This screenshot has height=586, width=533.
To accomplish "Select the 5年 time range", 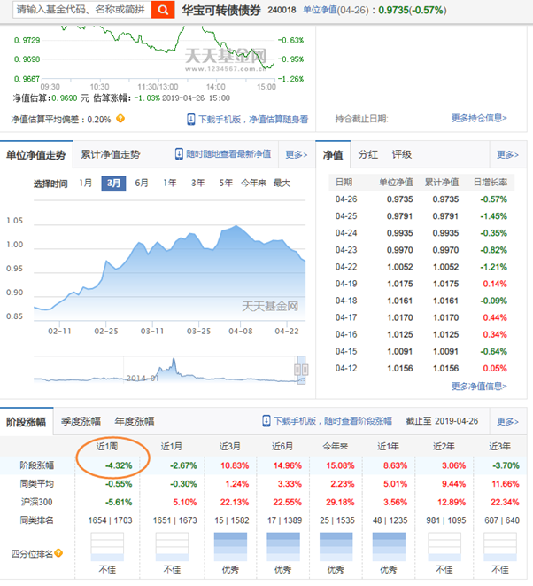I will [x=226, y=184].
